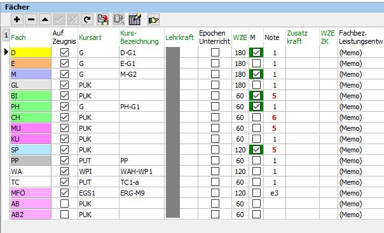Click the pointing hand toolbar icon
The width and height of the screenshot is (384, 233).
(x=154, y=20)
